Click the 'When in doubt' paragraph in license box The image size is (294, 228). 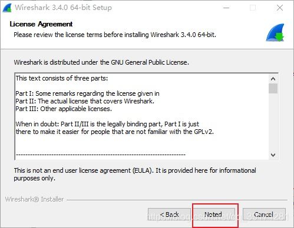[x=114, y=128]
